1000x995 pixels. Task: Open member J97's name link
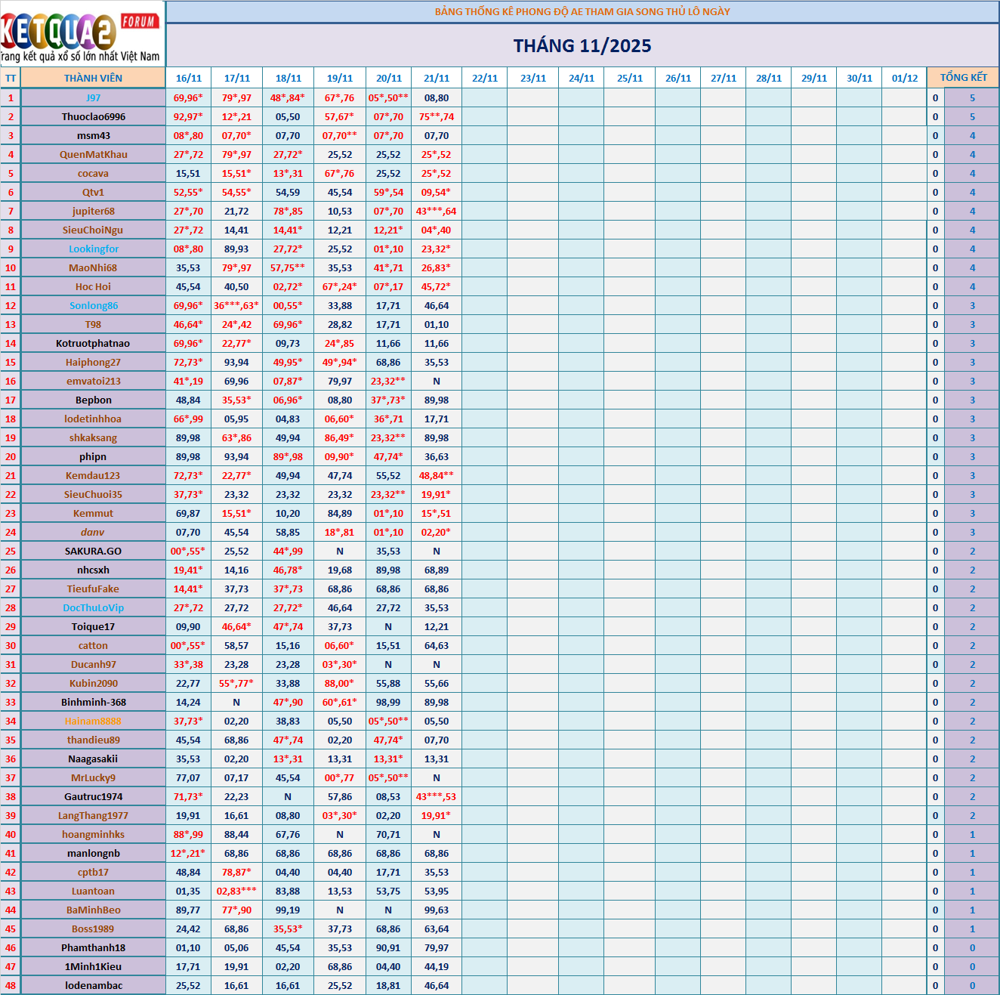93,97
